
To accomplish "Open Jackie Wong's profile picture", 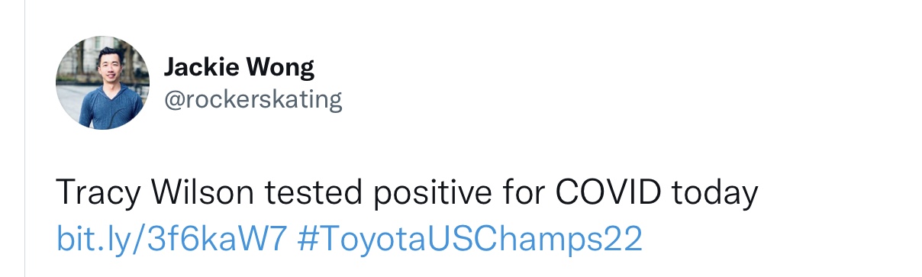I will 102,83.
